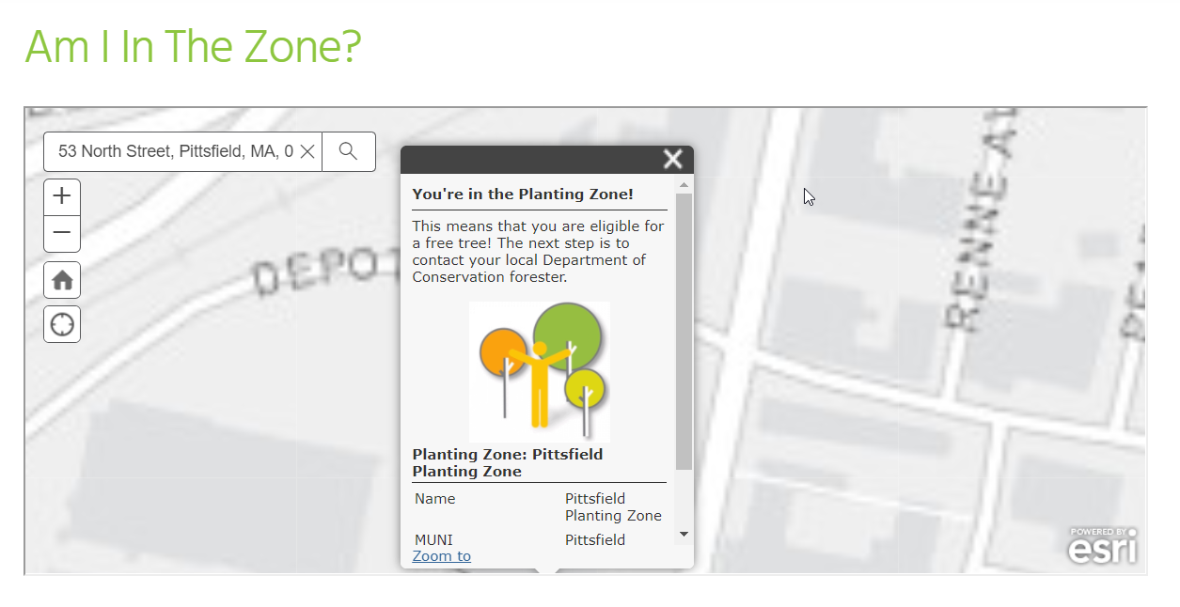Click the tree planting illustration
This screenshot has width=1180, height=607.
click(540, 372)
